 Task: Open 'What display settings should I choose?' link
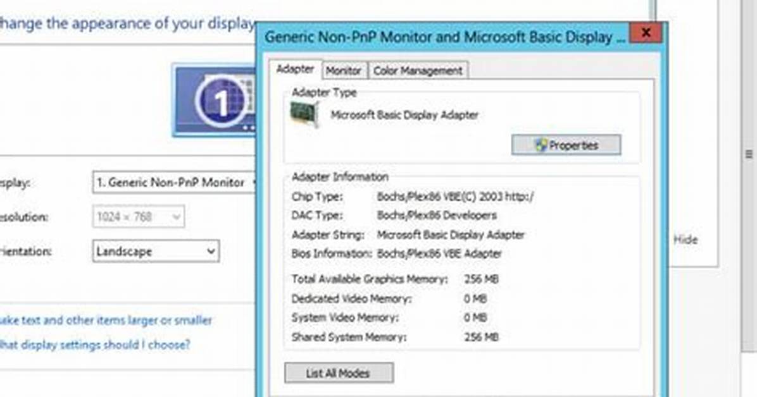tap(95, 345)
